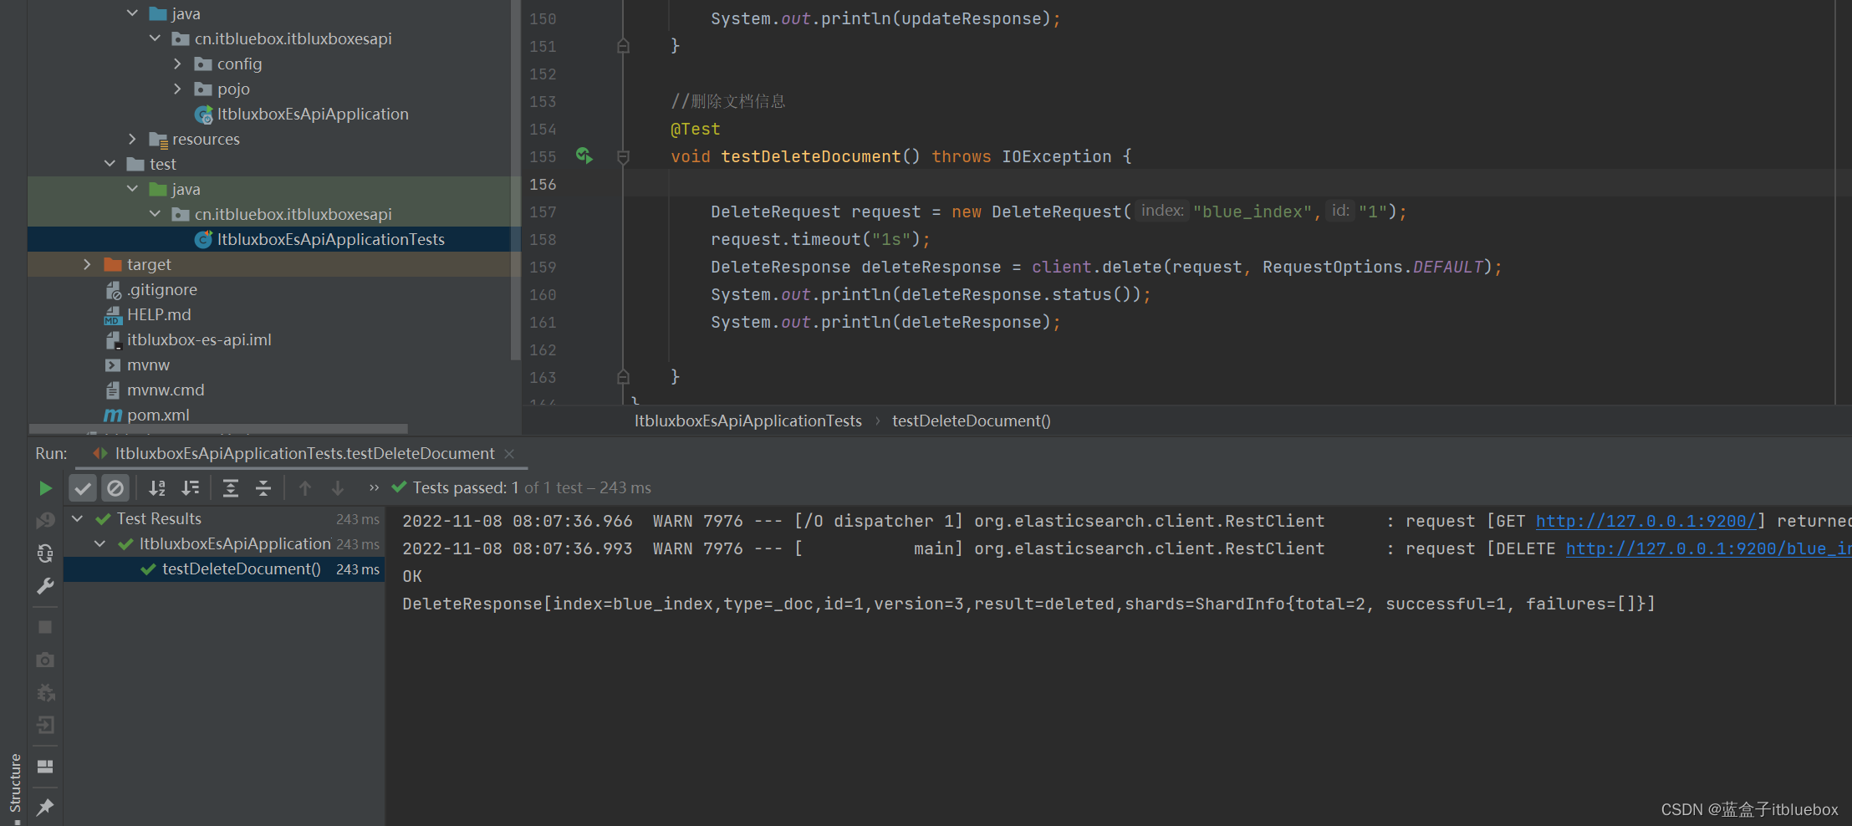This screenshot has height=826, width=1852.
Task: Click the OK output line in console
Action: 412,576
